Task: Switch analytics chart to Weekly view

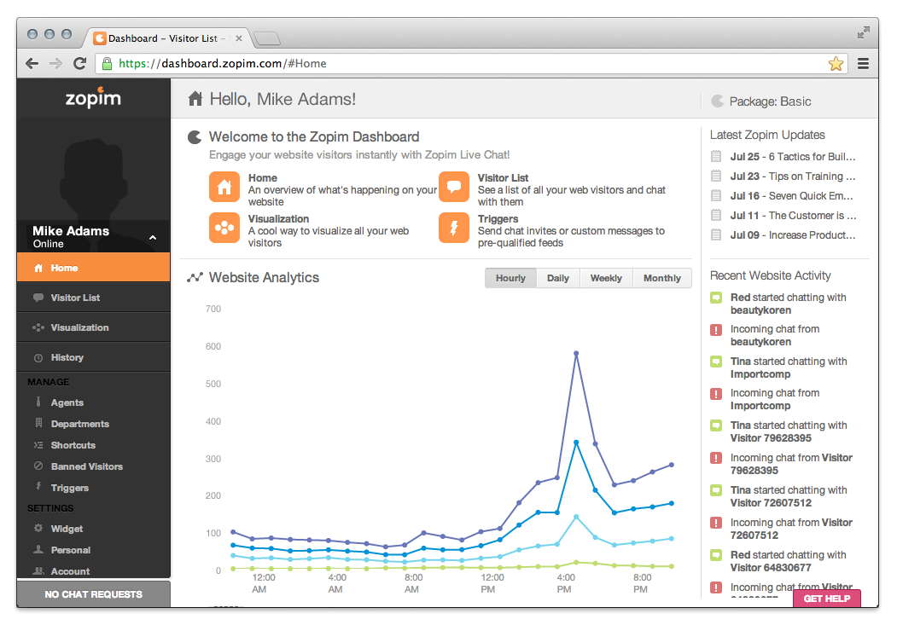Action: tap(606, 278)
